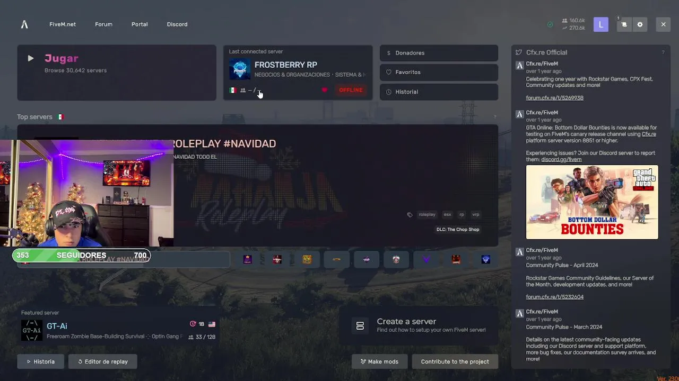Open the changelog icon with badge 1

pos(624,24)
